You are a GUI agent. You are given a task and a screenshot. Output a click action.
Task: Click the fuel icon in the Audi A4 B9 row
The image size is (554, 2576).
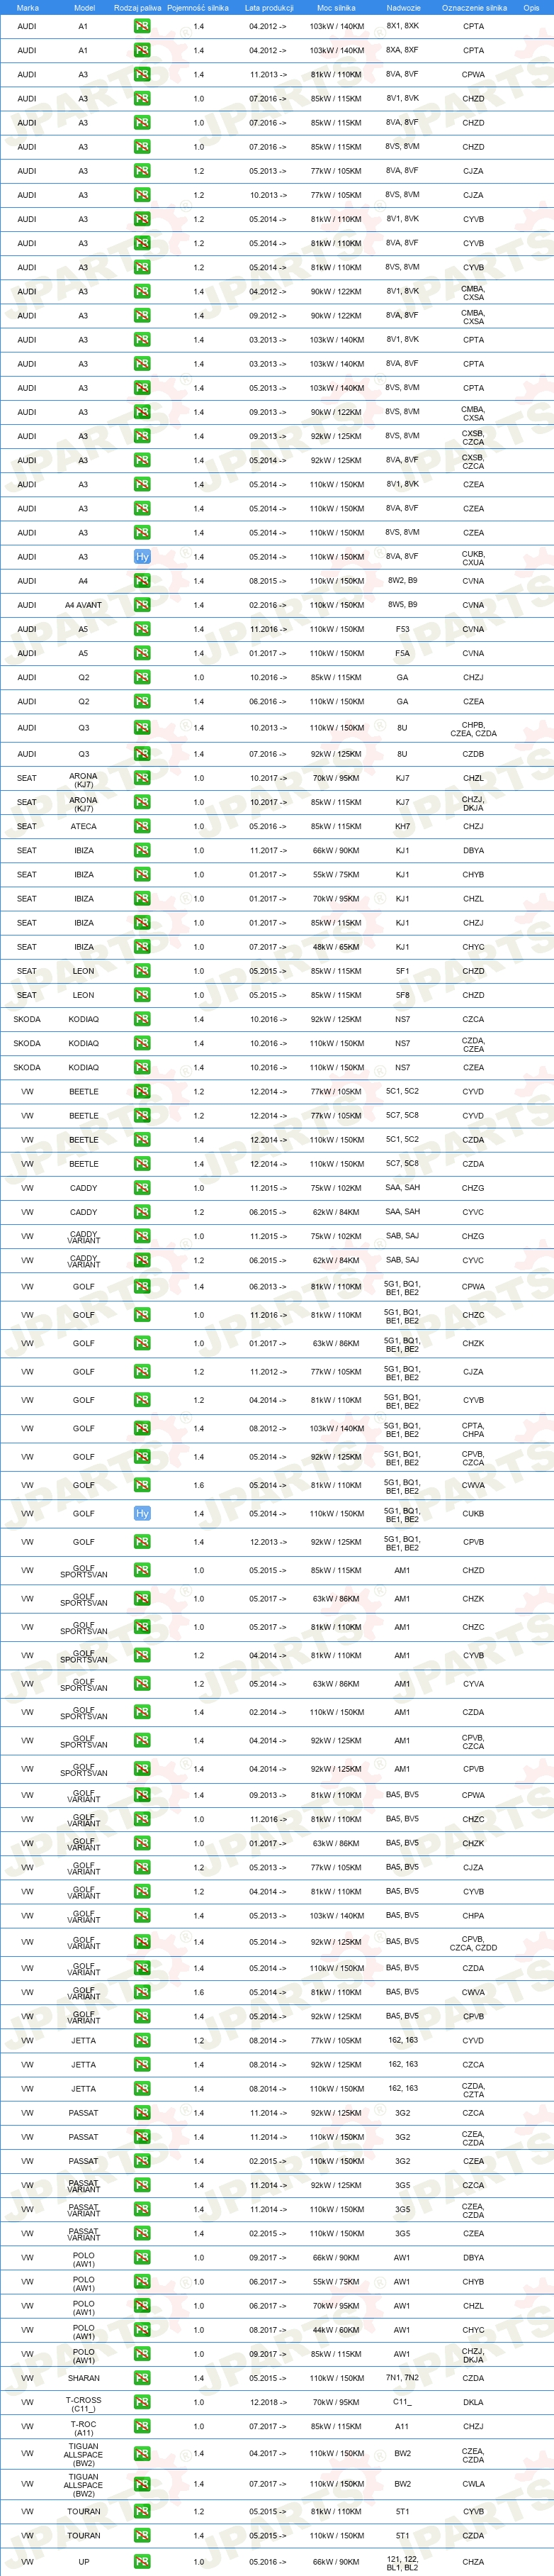(x=142, y=581)
